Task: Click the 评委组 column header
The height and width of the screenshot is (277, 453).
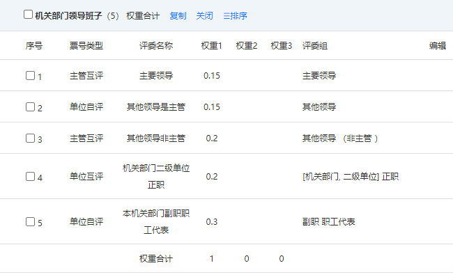Action: [315, 46]
